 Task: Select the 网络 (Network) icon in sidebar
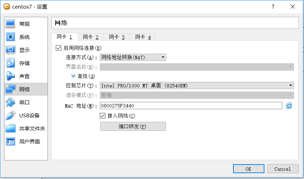click(x=10, y=89)
